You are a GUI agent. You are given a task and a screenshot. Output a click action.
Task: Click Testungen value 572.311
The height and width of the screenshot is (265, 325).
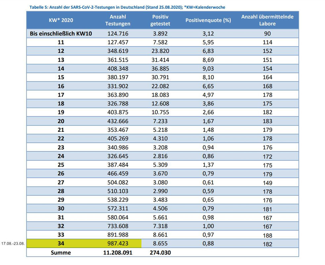click(118, 209)
